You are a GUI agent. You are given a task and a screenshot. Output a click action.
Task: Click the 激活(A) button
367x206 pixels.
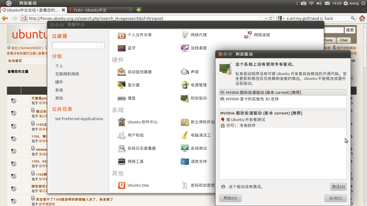click(x=338, y=187)
